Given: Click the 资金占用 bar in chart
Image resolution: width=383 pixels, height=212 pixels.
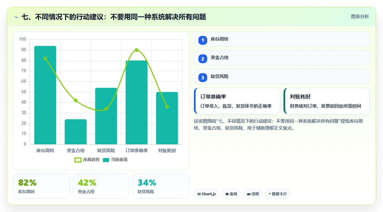Looking at the screenshot, I should click(76, 132).
